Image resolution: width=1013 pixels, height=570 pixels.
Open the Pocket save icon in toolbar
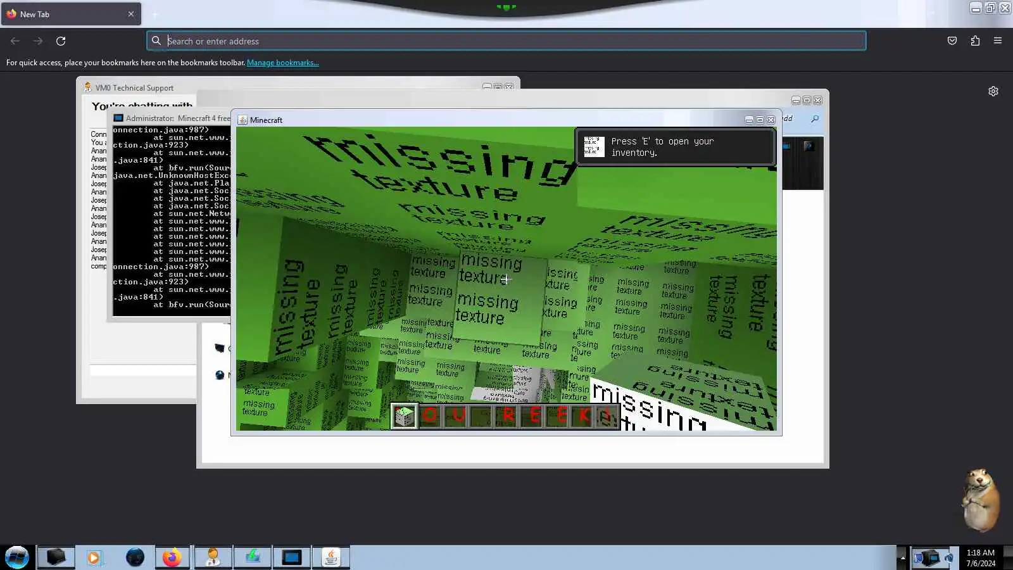coord(952,41)
